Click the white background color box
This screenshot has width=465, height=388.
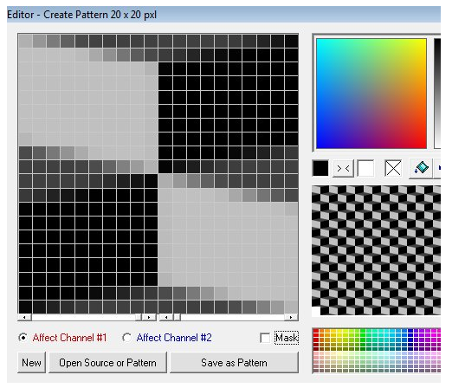coord(365,168)
